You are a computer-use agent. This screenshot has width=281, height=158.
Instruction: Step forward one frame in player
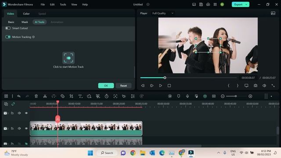point(151,86)
